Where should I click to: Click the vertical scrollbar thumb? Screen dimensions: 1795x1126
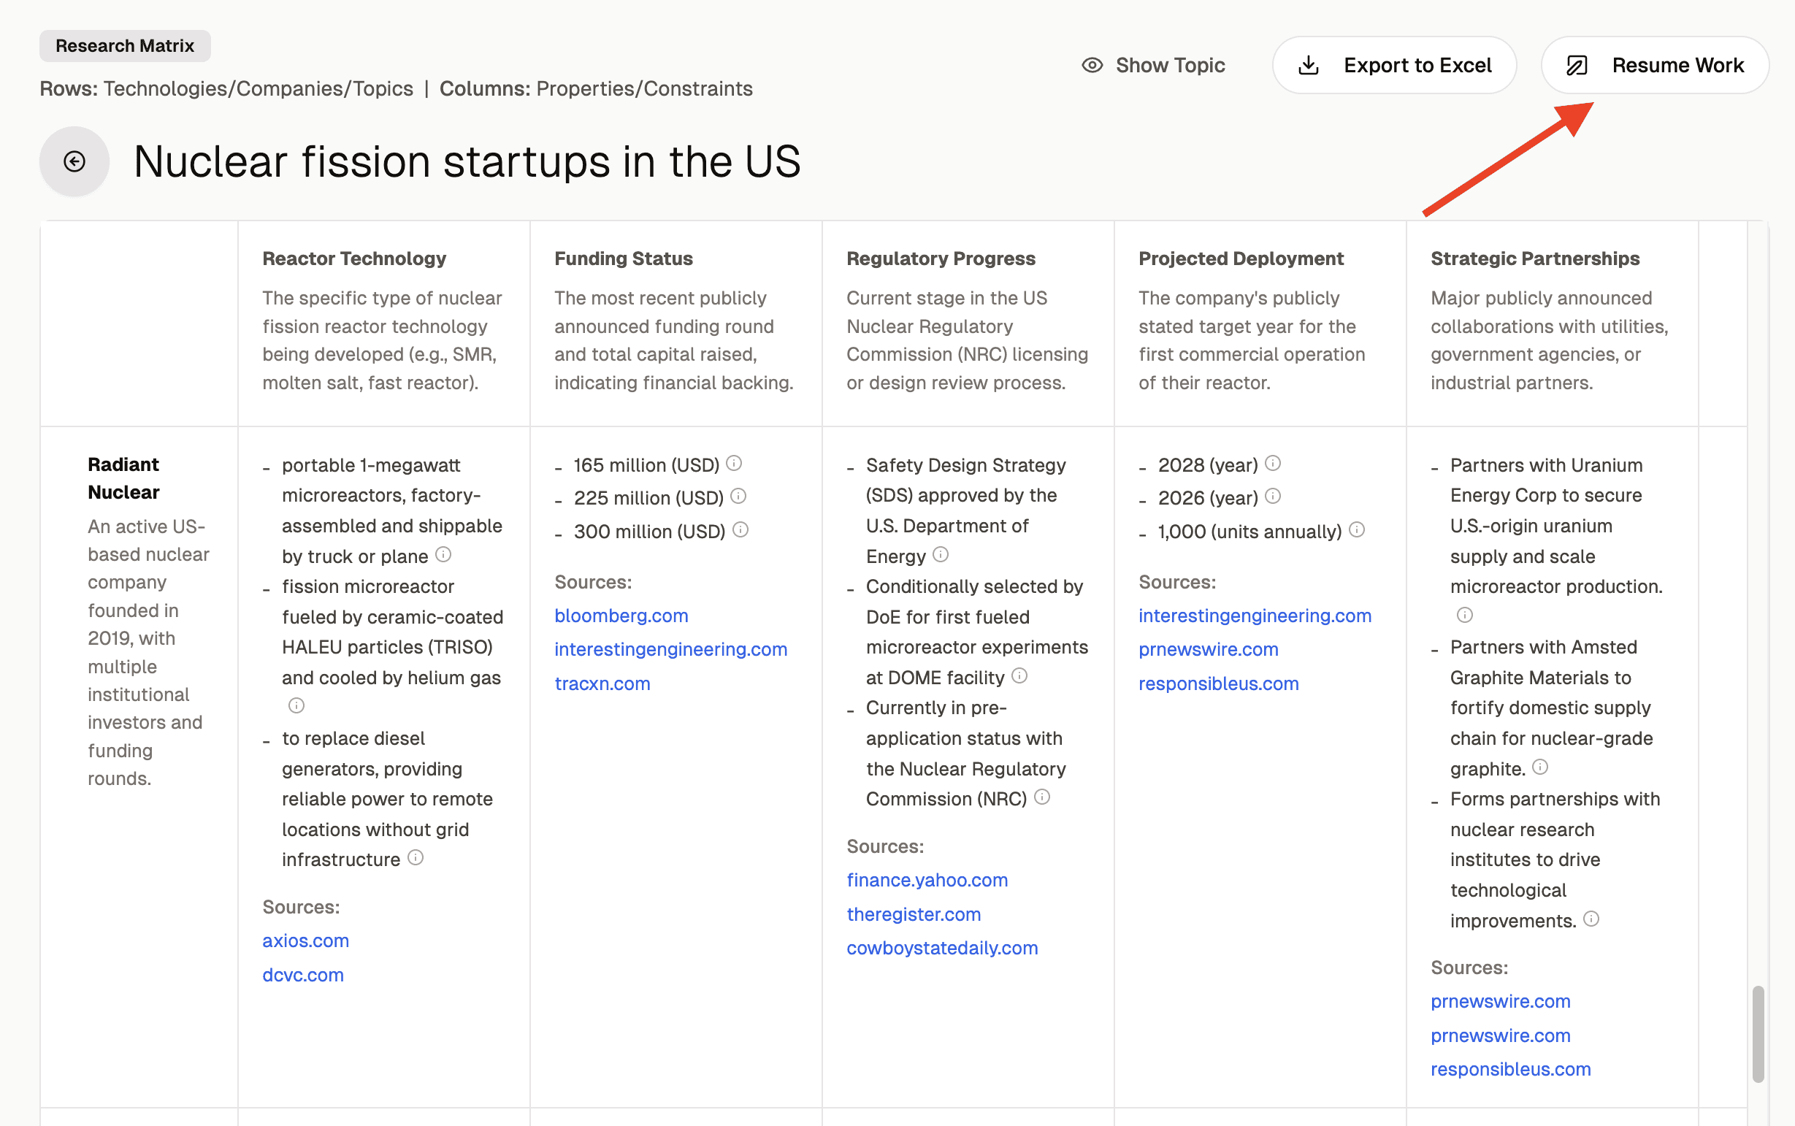(1758, 1034)
